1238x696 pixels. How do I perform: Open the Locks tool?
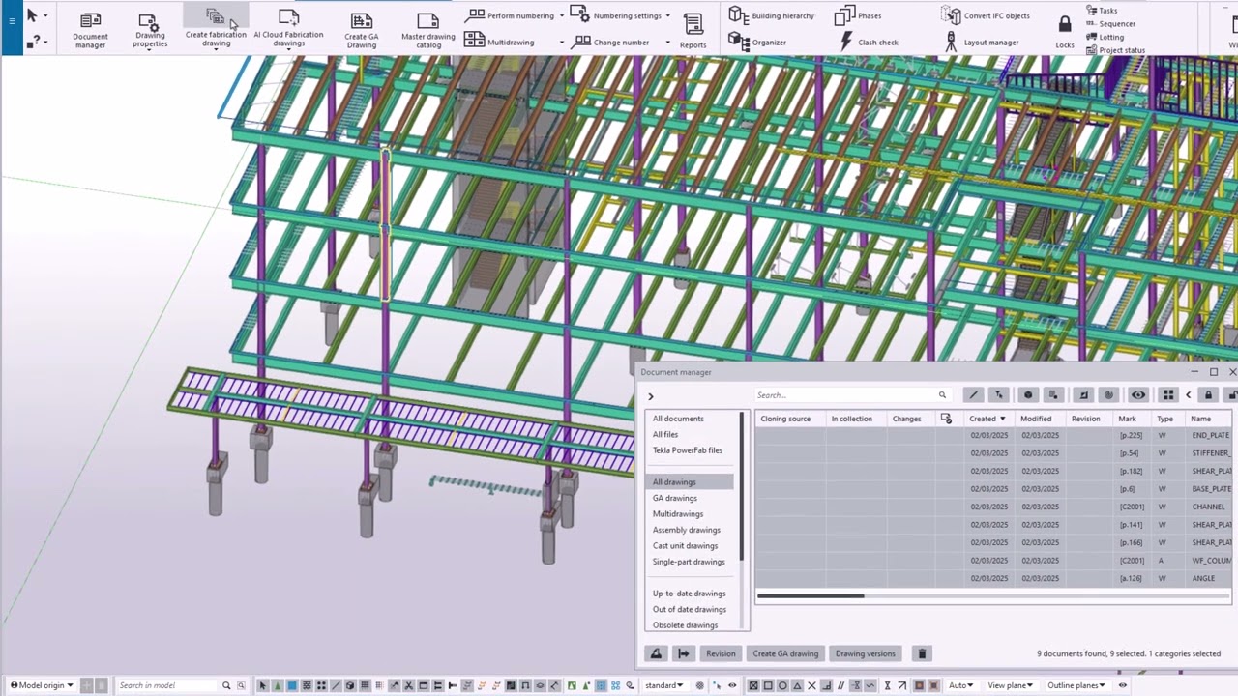click(x=1065, y=31)
